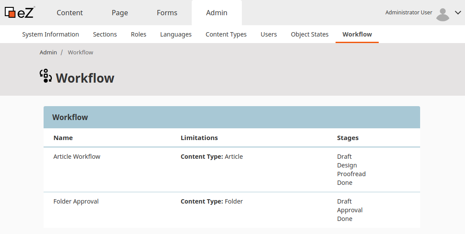Go to Sections submenu

click(105, 34)
